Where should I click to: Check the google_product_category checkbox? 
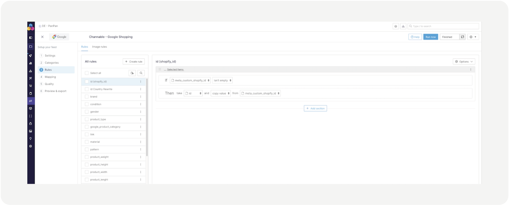87,127
